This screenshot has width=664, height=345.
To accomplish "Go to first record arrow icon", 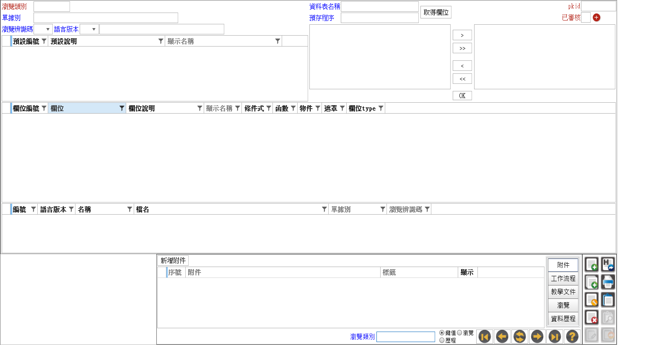I will [x=485, y=336].
